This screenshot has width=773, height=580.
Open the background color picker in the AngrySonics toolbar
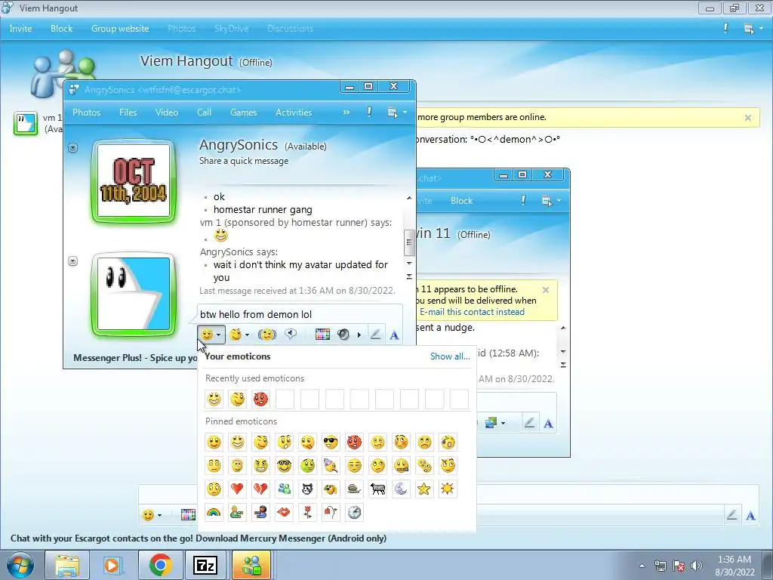(x=322, y=335)
